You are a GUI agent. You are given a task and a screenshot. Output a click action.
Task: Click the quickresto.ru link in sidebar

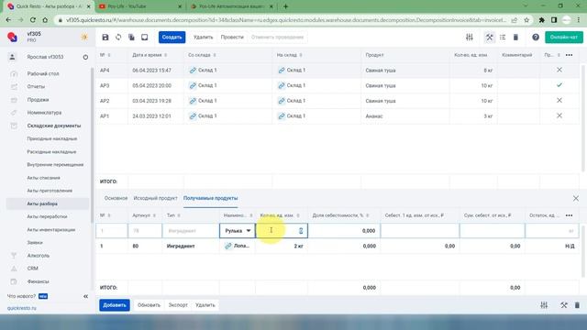click(22, 308)
